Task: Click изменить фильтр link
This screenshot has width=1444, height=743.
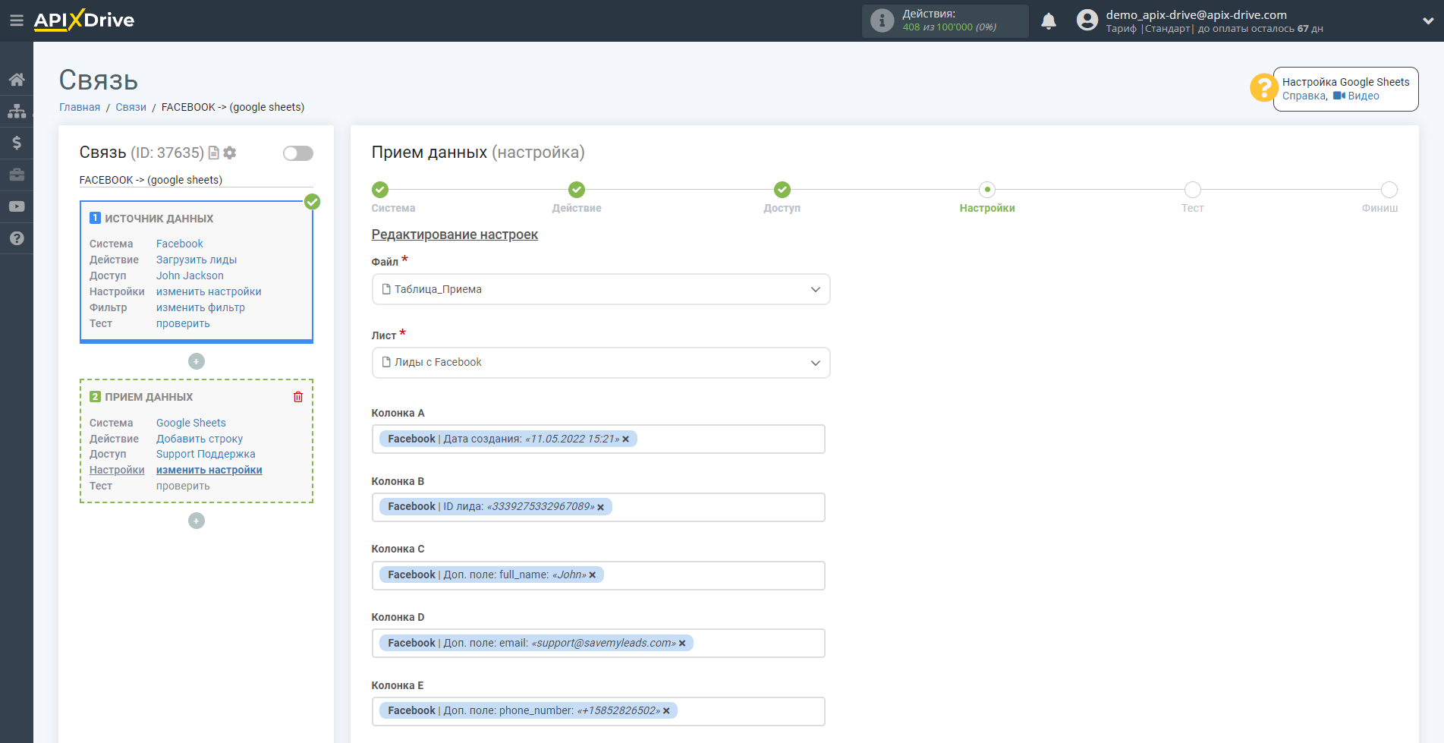Action: [200, 307]
